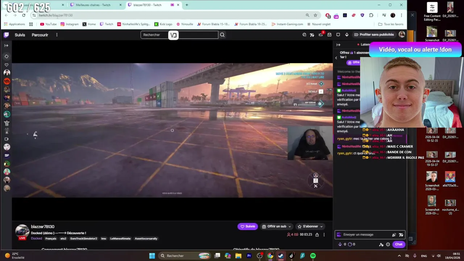Open Premiere Pro from the taskbar

tap(249, 256)
